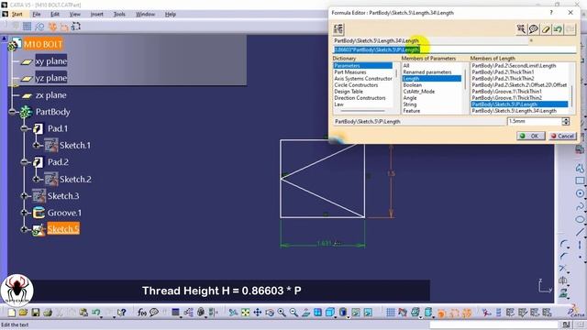Click OK in Formula Editor
The image size is (587, 330).
tap(530, 136)
